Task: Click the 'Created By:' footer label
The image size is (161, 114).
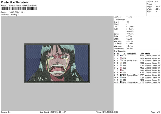Action: click(x=6, y=112)
